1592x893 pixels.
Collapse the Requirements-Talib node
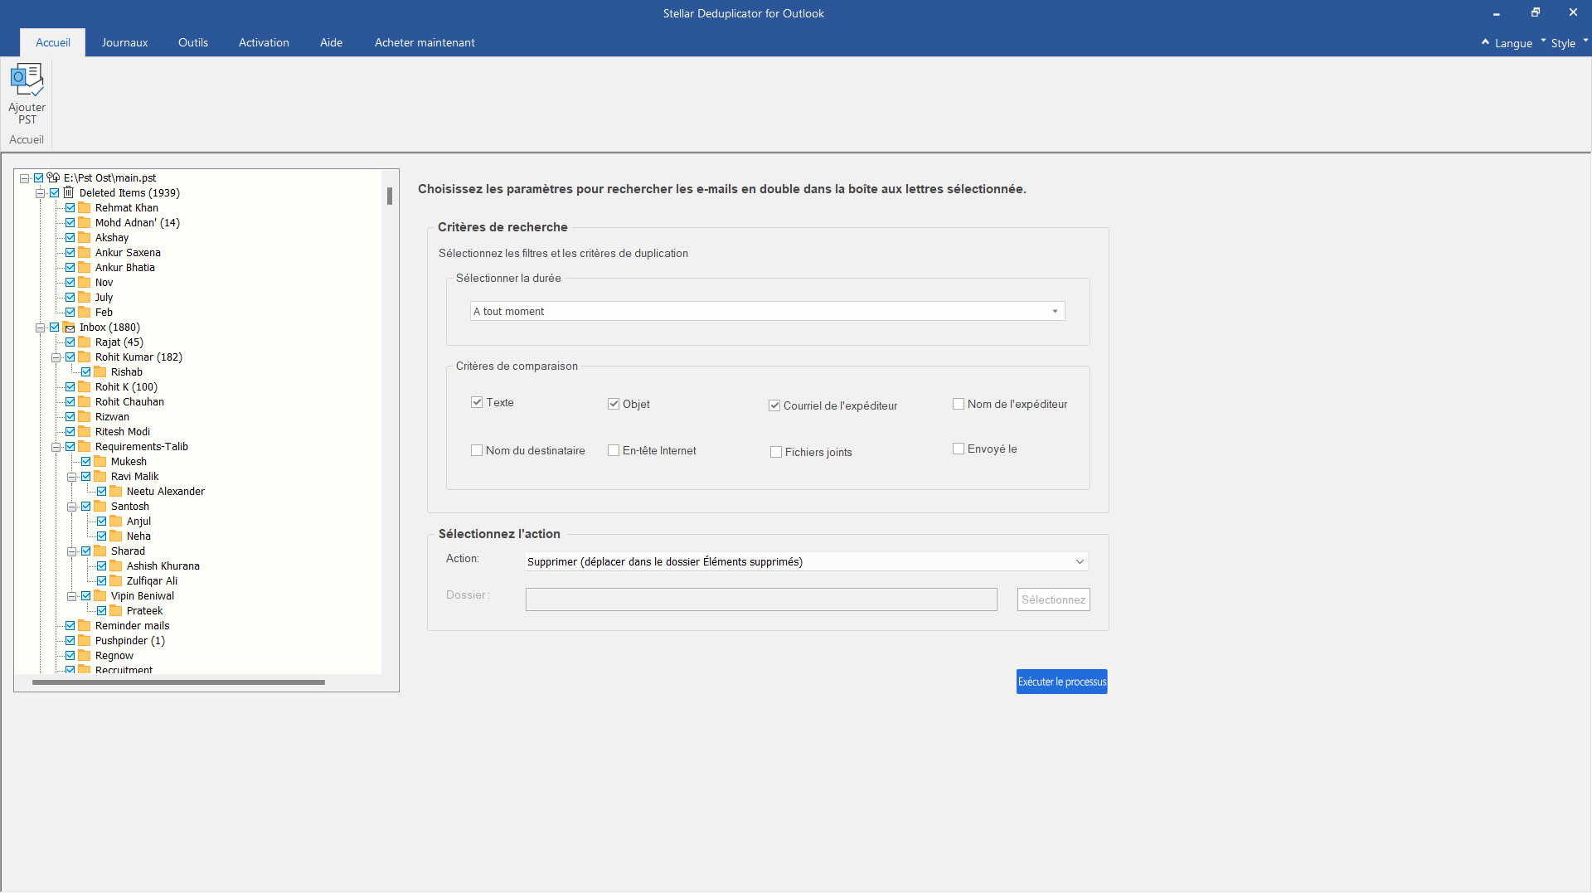pyautogui.click(x=56, y=447)
